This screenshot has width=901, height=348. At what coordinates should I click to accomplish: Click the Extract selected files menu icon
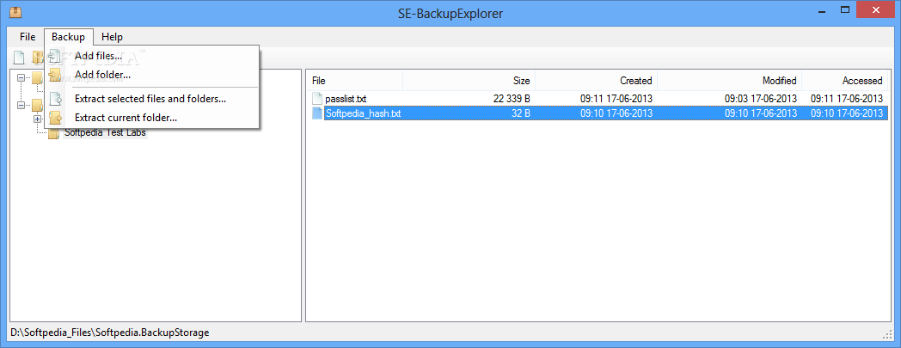[55, 99]
